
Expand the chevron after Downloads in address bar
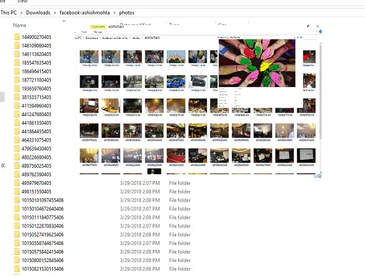point(55,13)
